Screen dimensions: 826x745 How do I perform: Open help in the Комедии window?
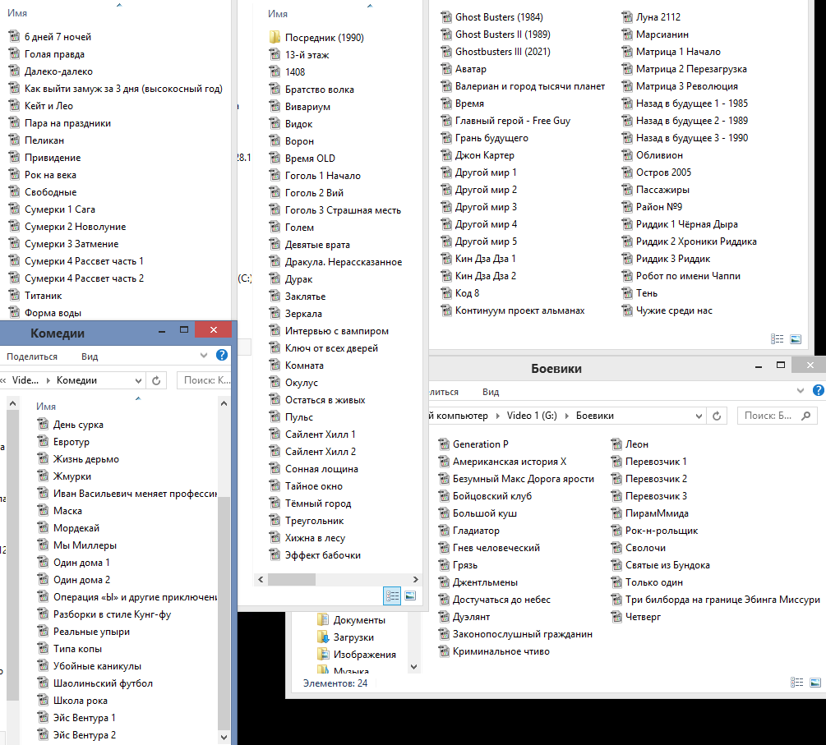pyautogui.click(x=222, y=356)
